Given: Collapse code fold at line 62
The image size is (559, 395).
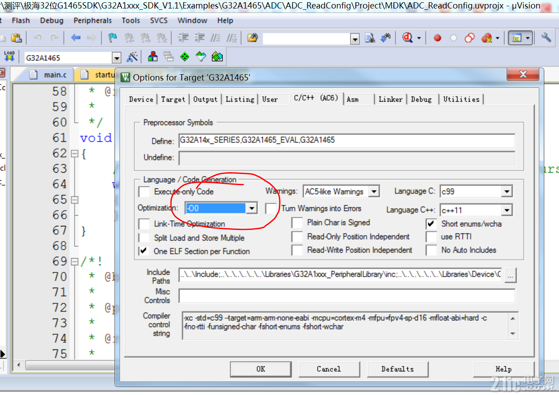Looking at the screenshot, I should pos(74,153).
